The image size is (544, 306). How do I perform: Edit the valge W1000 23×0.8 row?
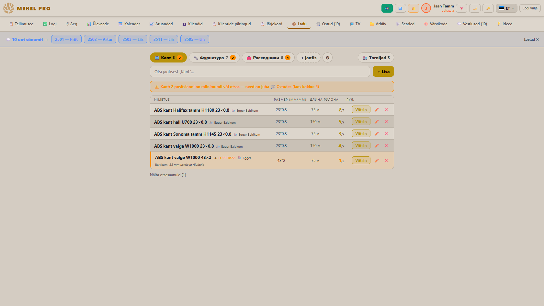377,146
